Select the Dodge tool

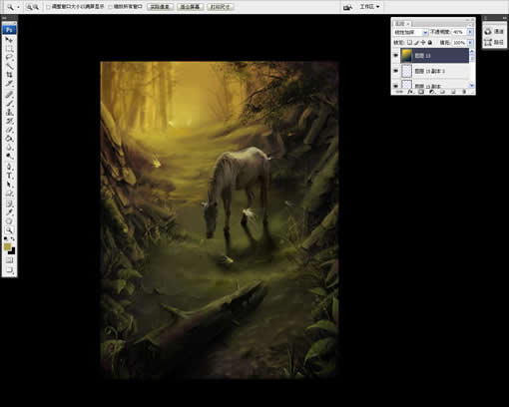coord(9,156)
